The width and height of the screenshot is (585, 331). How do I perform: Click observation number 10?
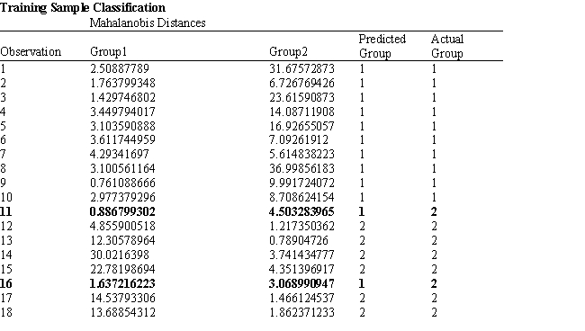click(6, 197)
